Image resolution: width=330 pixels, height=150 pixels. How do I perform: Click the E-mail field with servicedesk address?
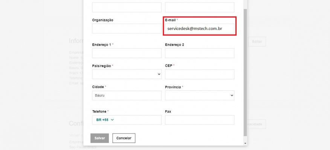tap(200, 28)
